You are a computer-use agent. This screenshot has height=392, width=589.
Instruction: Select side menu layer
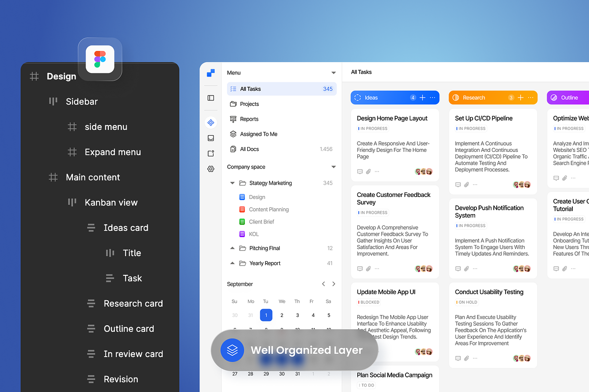click(106, 127)
